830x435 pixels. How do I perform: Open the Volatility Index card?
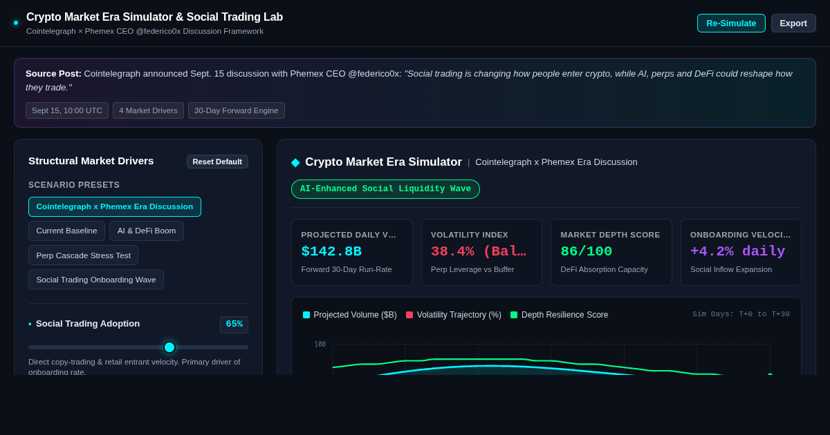click(x=481, y=252)
